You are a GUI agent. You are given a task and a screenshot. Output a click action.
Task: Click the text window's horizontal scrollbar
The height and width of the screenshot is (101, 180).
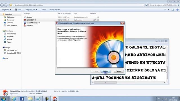pos(105,82)
